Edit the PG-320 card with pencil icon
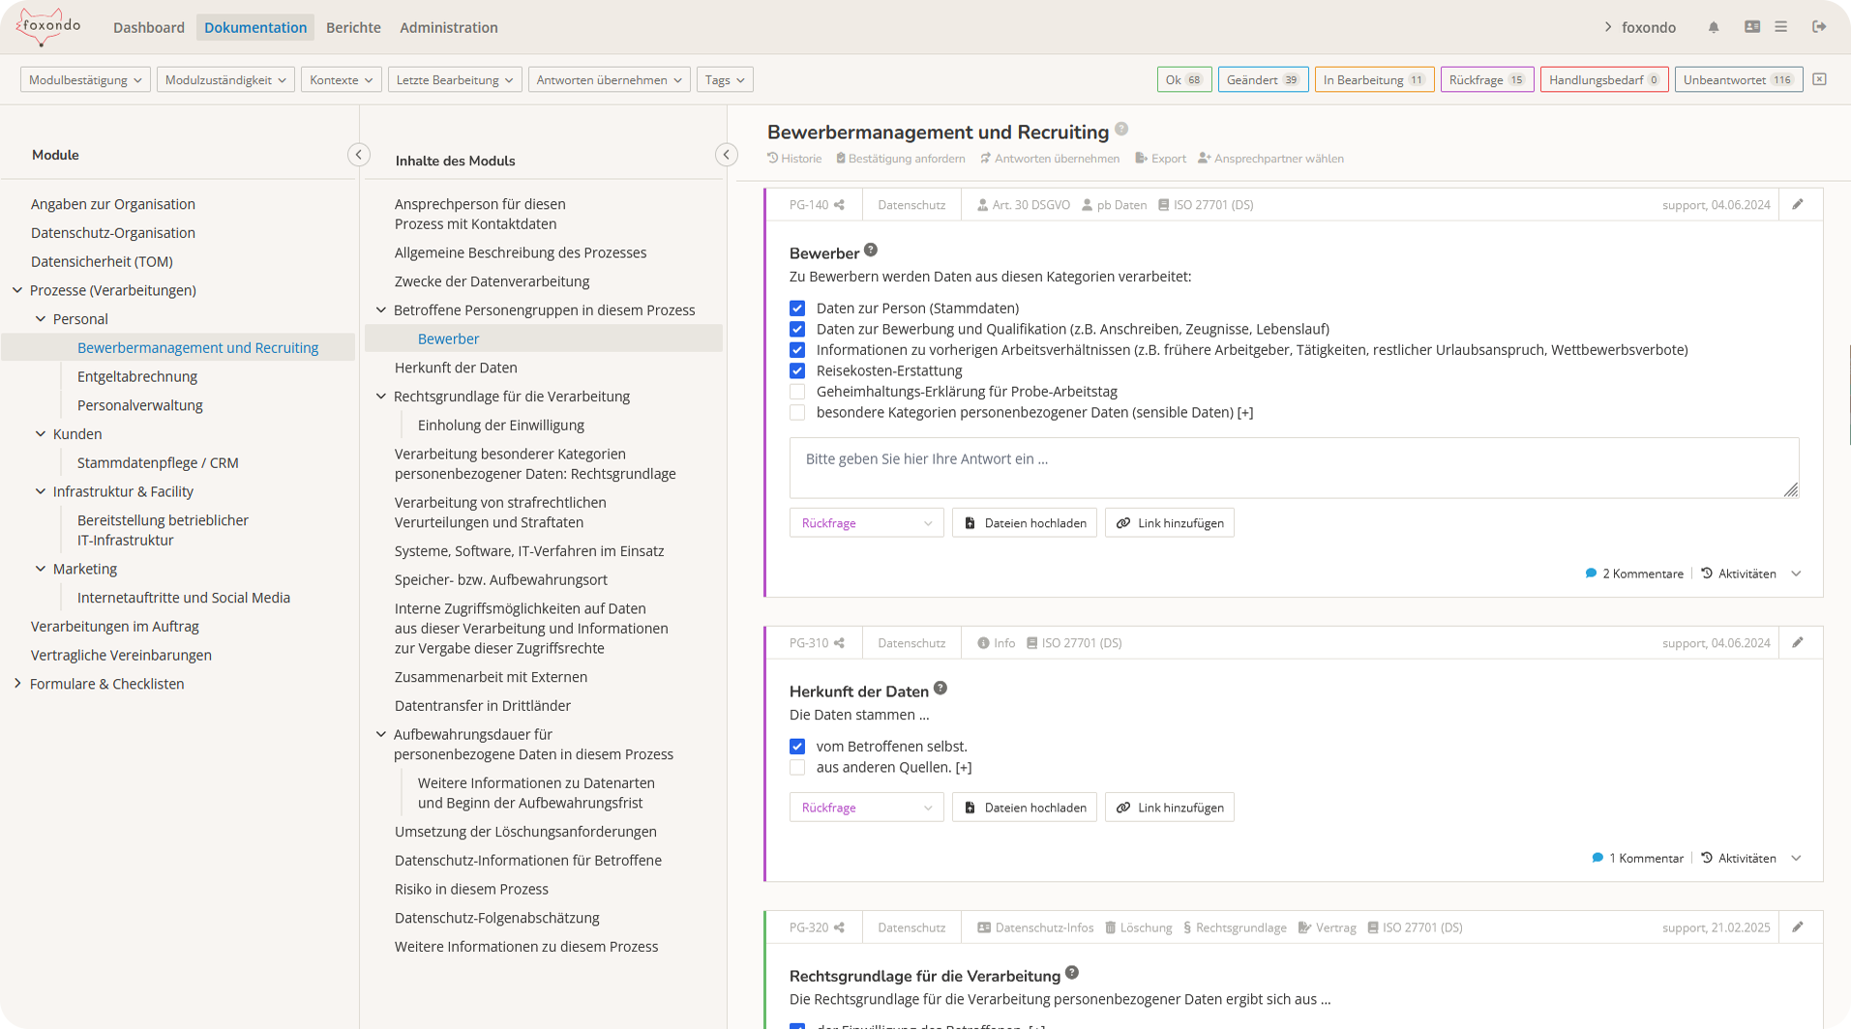 point(1798,927)
